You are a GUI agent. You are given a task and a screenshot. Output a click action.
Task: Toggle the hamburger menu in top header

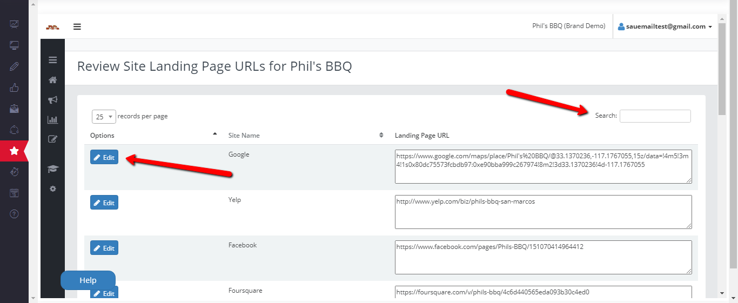click(77, 26)
